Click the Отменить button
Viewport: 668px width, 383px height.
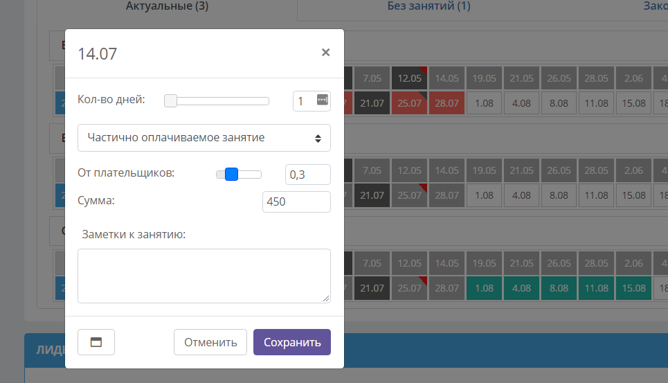click(210, 342)
